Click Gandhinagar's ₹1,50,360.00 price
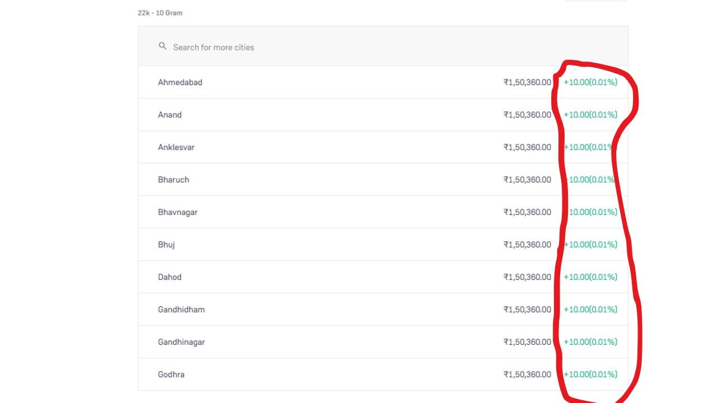Screen dimensions: 717x403 click(x=527, y=342)
